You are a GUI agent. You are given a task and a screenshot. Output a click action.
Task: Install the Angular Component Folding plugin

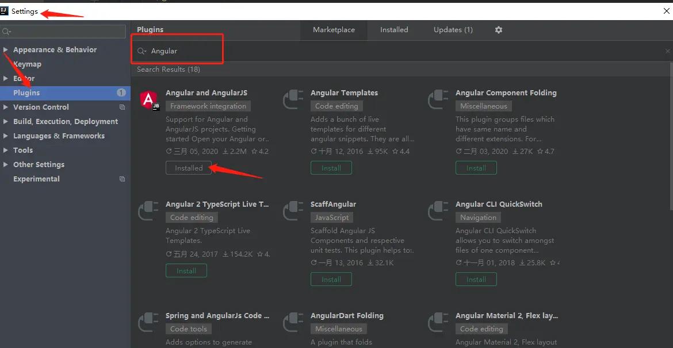(x=476, y=168)
